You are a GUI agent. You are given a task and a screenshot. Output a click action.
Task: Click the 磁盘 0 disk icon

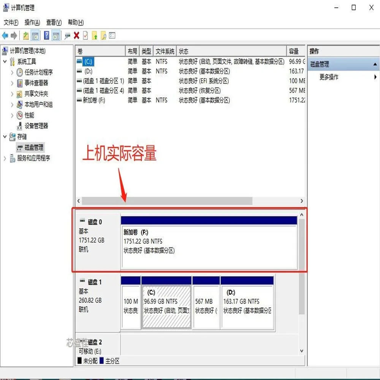pos(82,220)
